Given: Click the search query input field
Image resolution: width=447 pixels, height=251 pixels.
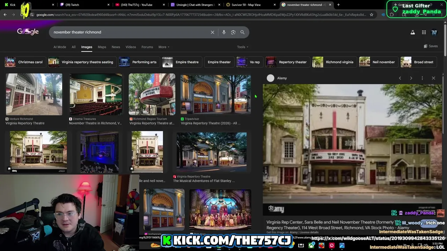Looking at the screenshot, I should (x=129, y=32).
